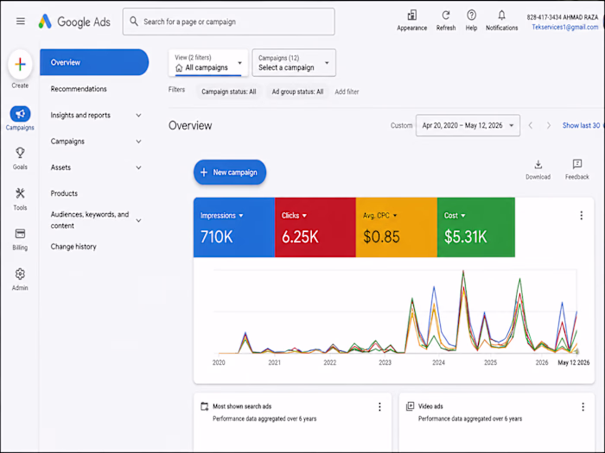Image resolution: width=605 pixels, height=453 pixels.
Task: Click the Show last 30 link
Action: (581, 125)
